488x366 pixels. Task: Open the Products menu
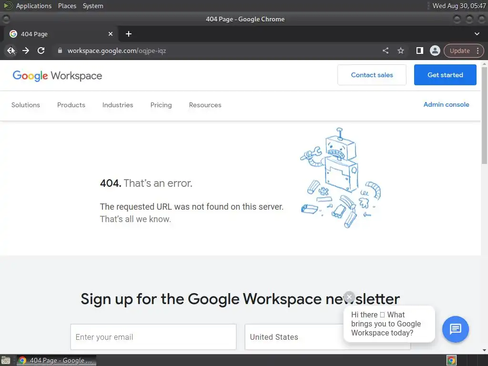coord(71,105)
